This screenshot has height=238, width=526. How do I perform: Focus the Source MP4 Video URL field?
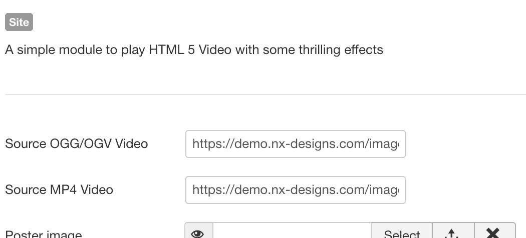(296, 190)
